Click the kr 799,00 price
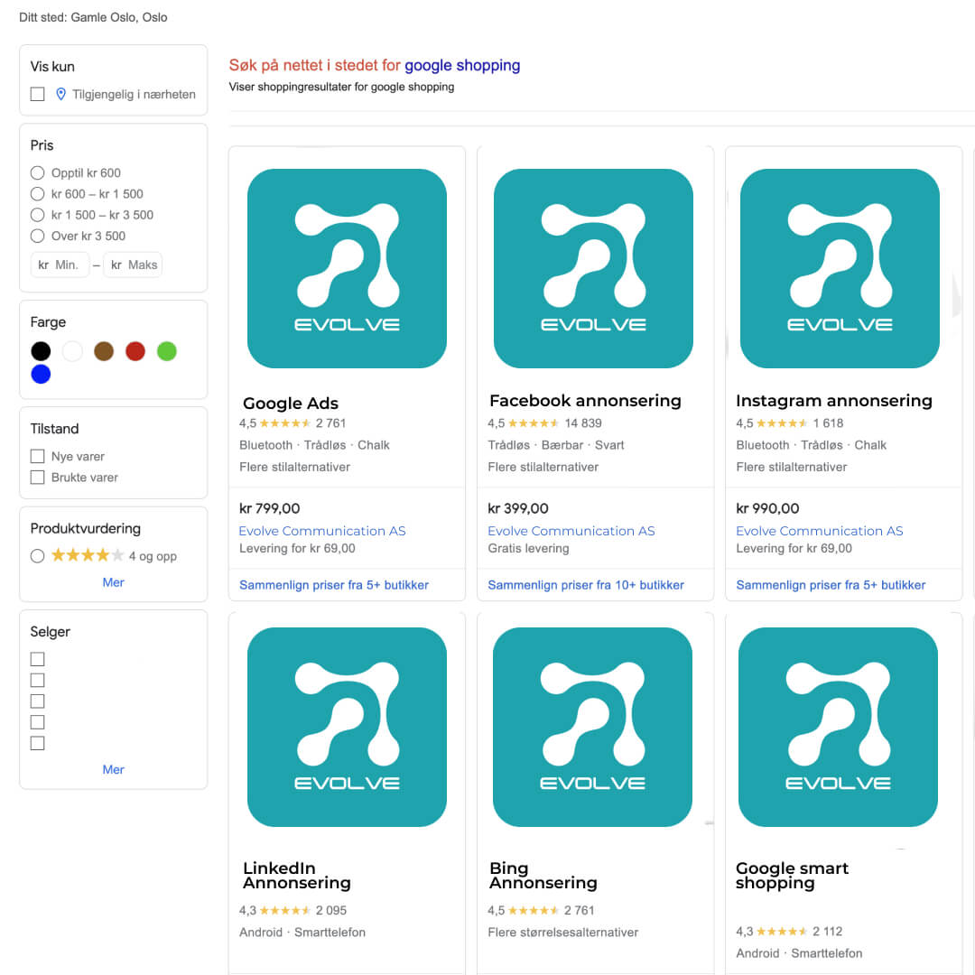Image resolution: width=975 pixels, height=975 pixels. tap(269, 508)
